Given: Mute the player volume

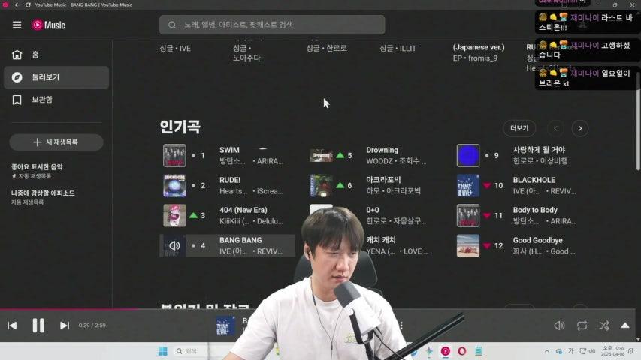Looking at the screenshot, I should tap(559, 325).
